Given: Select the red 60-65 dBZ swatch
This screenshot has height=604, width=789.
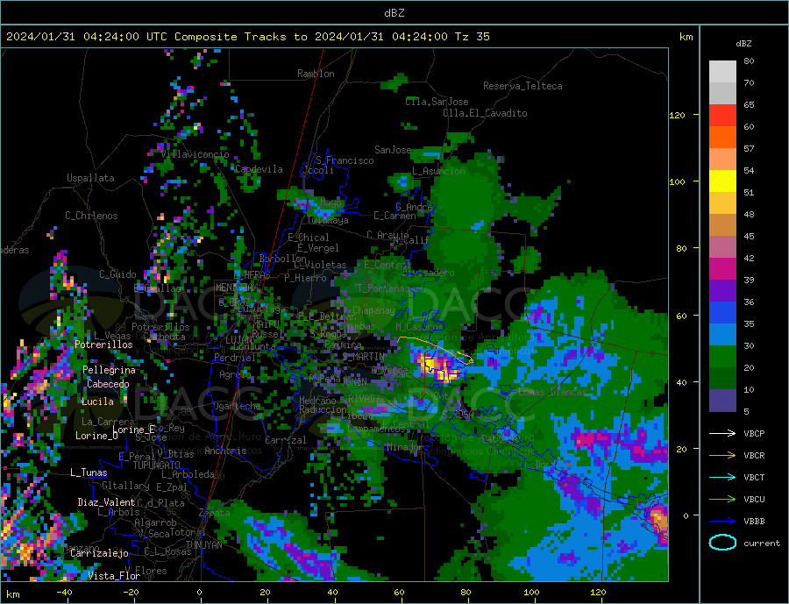Looking at the screenshot, I should coord(722,115).
